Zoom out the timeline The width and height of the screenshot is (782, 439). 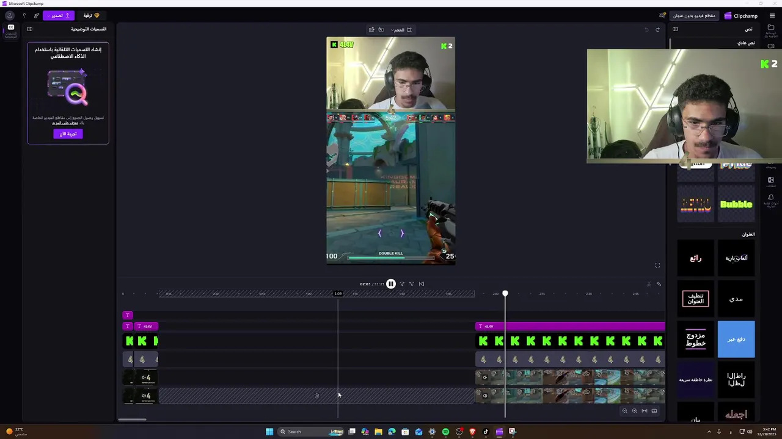[x=624, y=411]
